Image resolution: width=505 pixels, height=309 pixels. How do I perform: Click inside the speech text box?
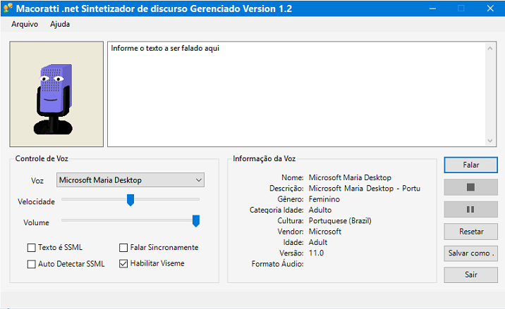296,94
